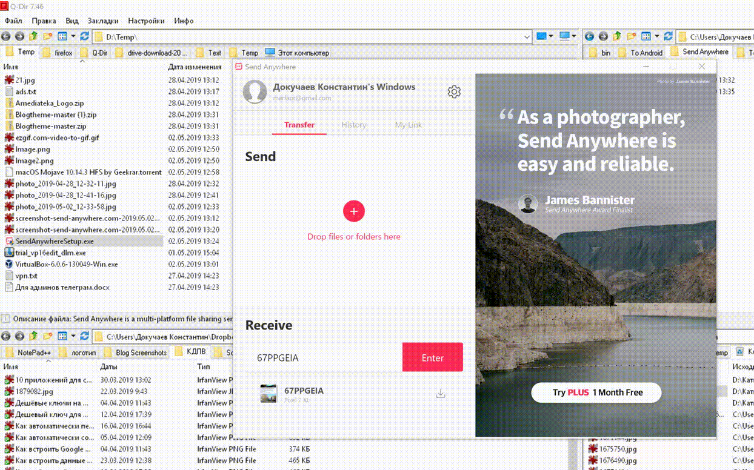Open dropdown arrow beside computer monitor icon
Viewport: 754px width, 470px height.
click(x=574, y=37)
